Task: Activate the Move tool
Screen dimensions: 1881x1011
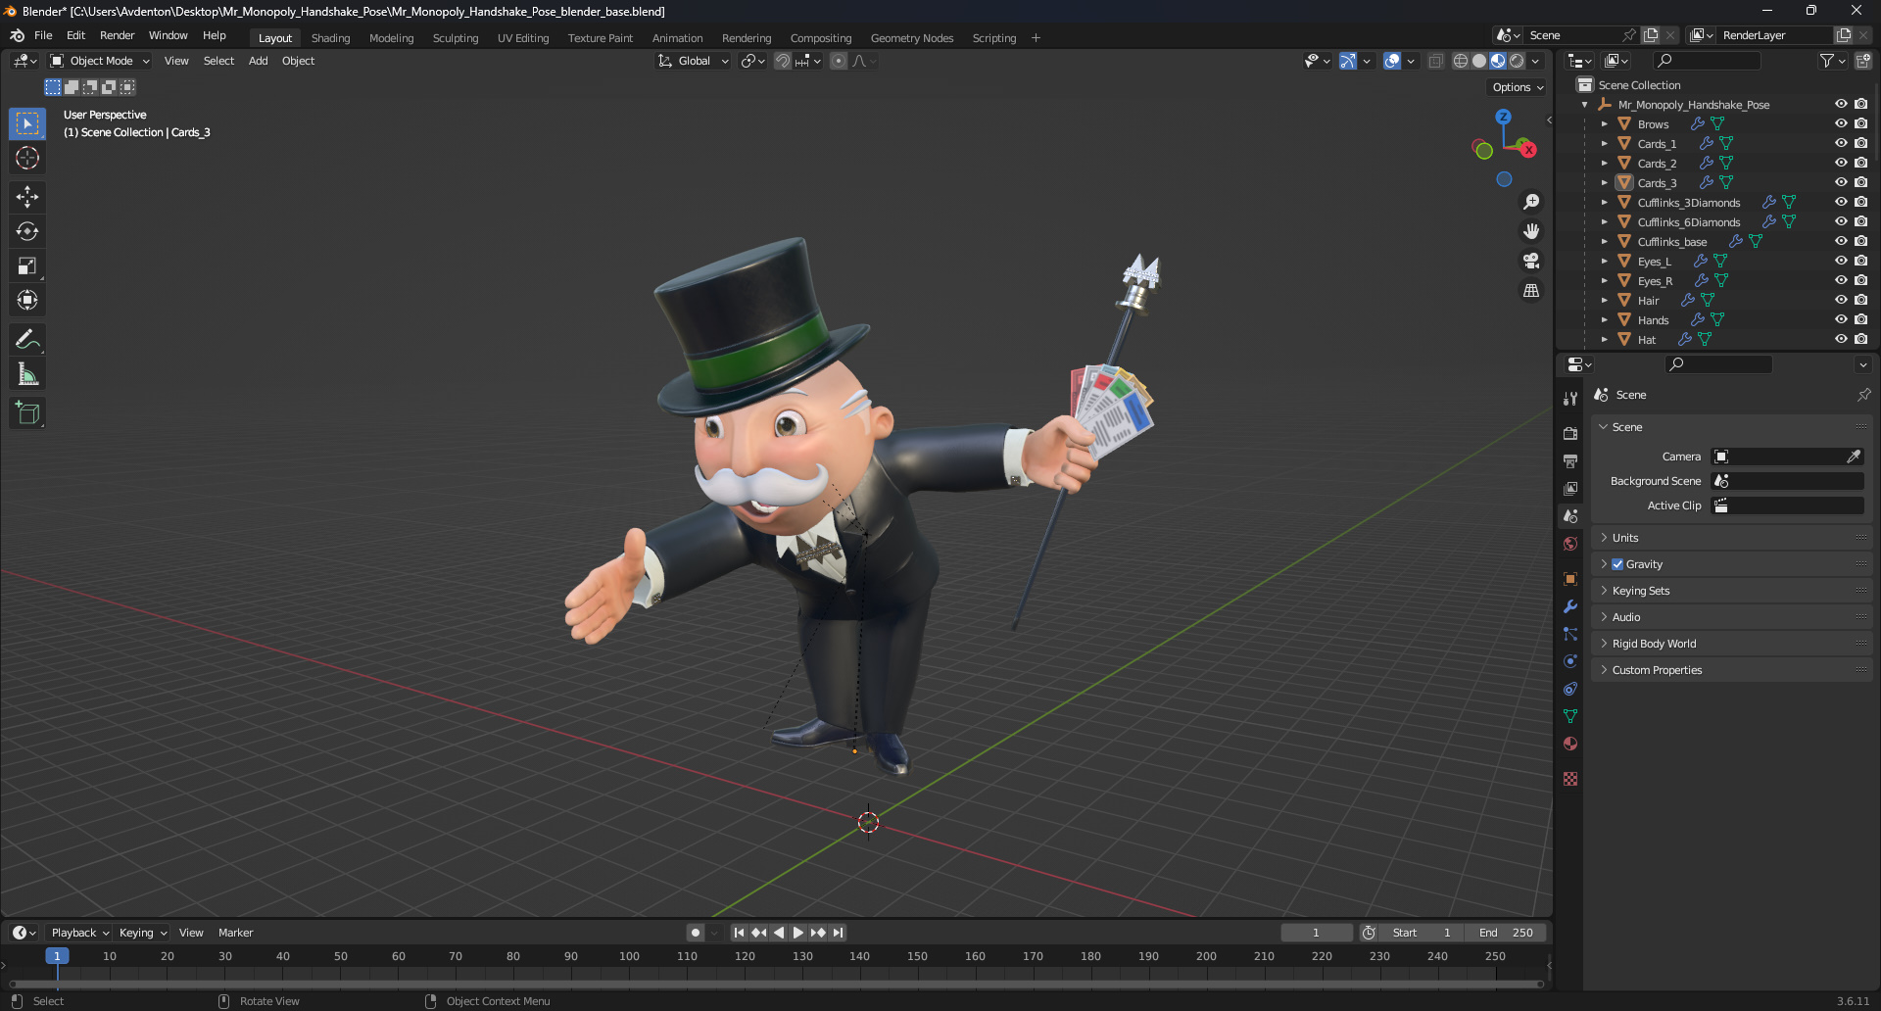Action: point(27,197)
